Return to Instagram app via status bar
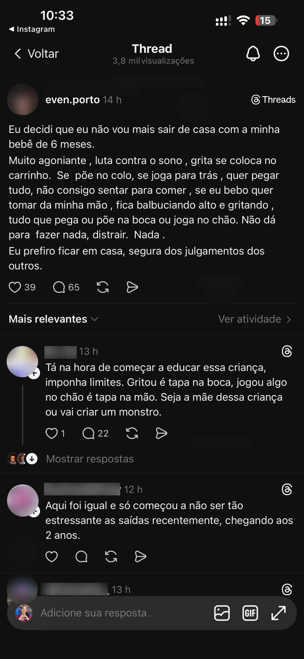The height and width of the screenshot is (659, 304). point(32,29)
